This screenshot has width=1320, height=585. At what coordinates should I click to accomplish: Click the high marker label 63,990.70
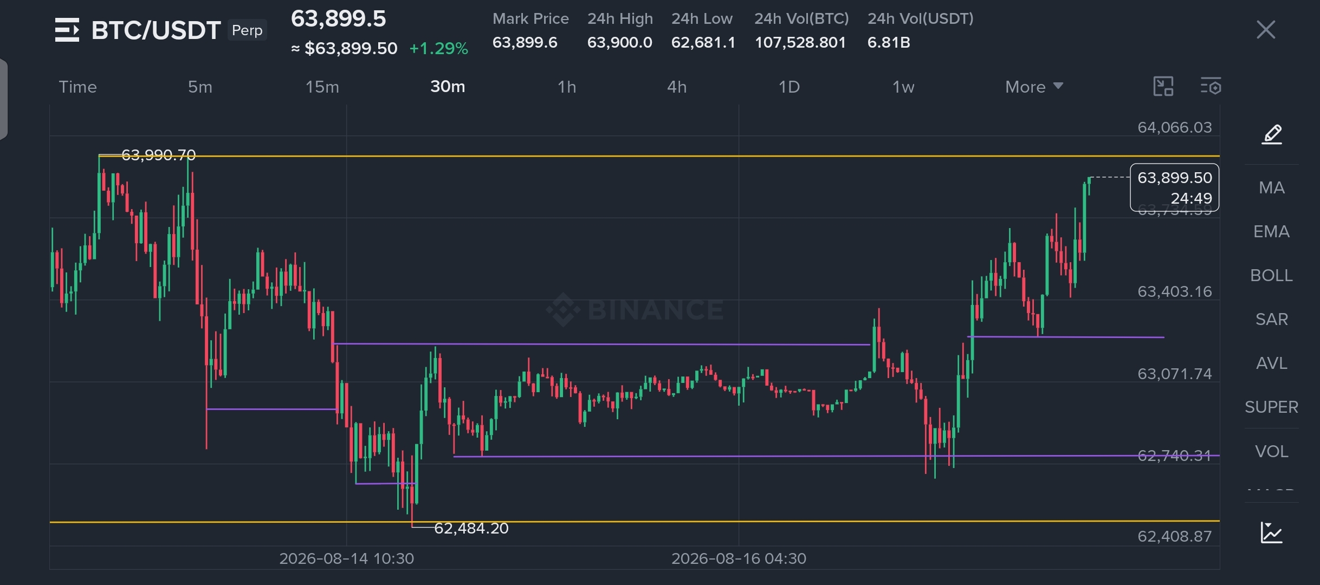pyautogui.click(x=158, y=155)
